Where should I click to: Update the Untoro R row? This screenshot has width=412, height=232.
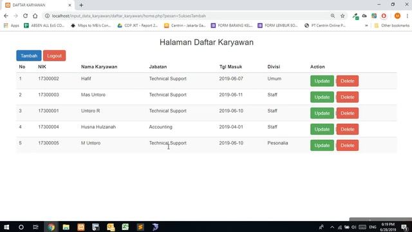coord(322,113)
